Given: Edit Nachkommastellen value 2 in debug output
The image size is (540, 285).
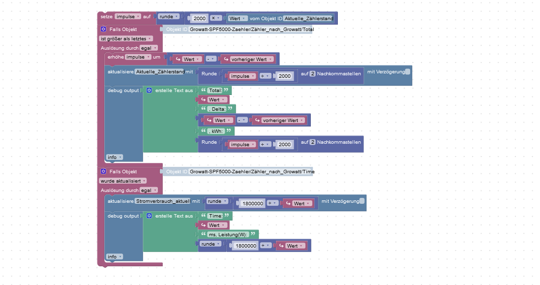Looking at the screenshot, I should coord(312,142).
